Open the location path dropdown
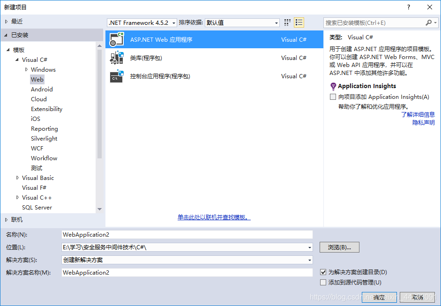 click(x=310, y=247)
